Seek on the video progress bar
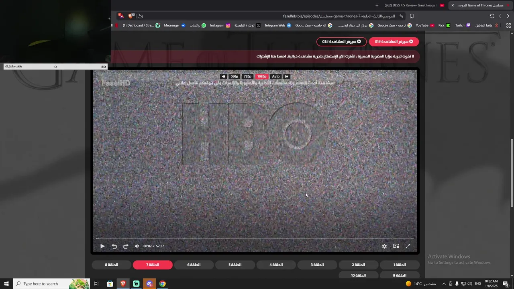 255,238
